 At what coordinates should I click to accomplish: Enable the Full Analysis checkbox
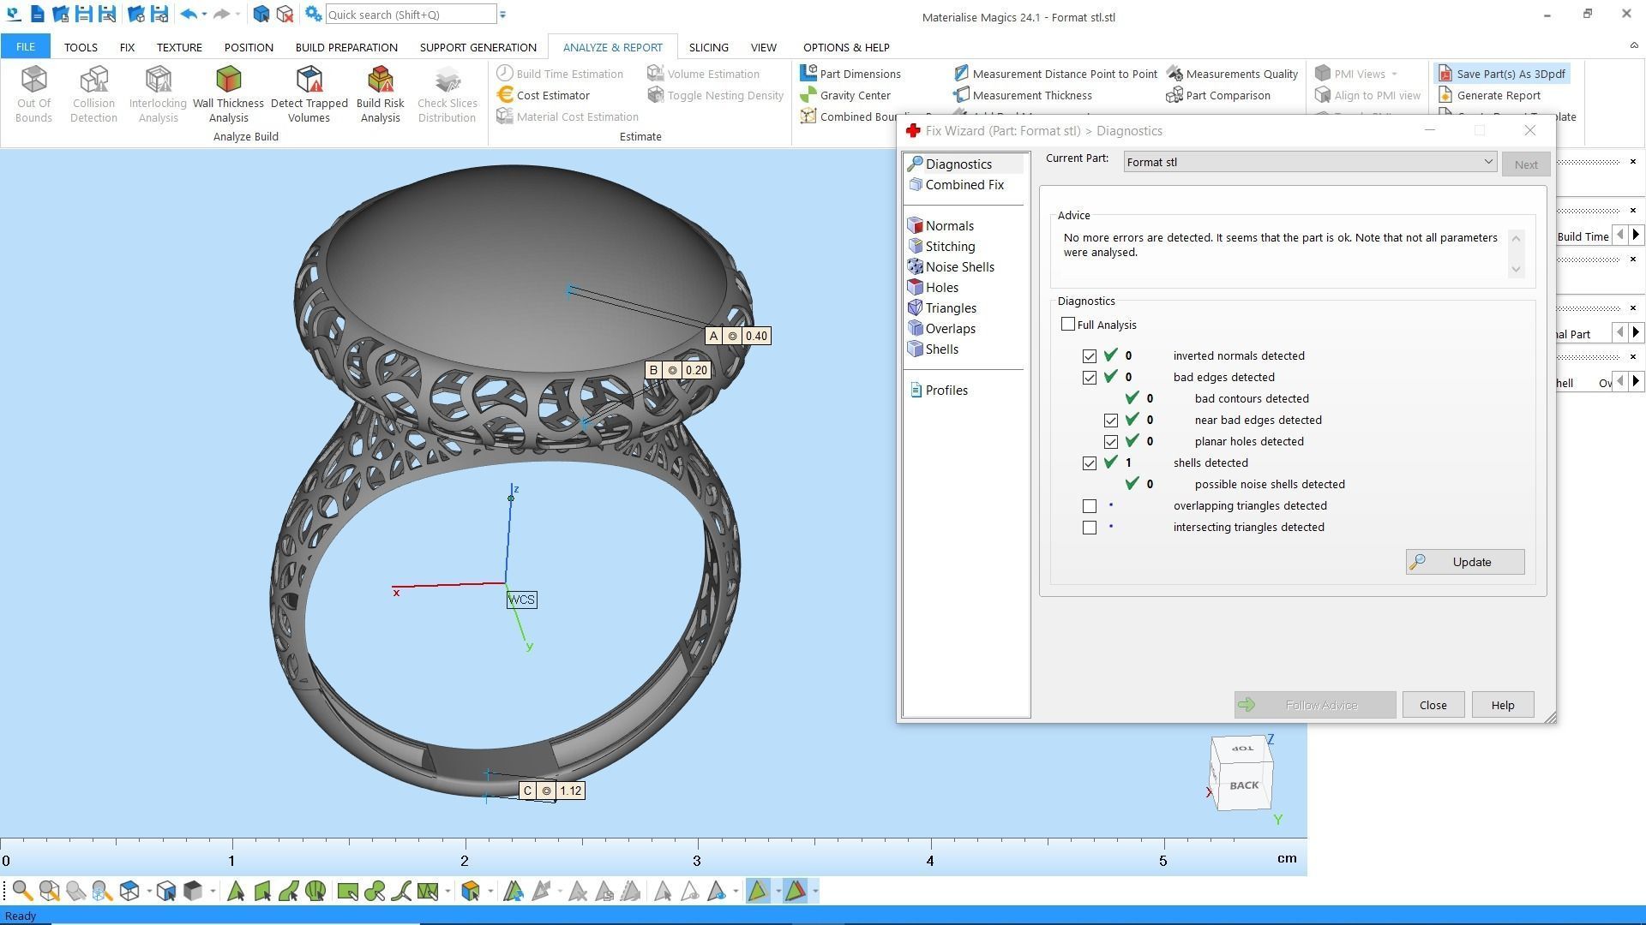pos(1067,324)
